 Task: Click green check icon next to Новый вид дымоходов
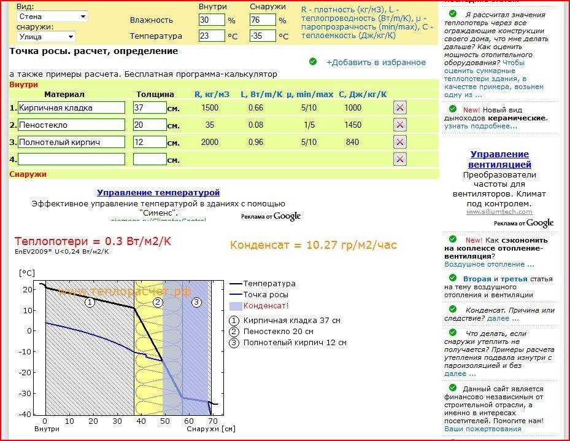[453, 109]
